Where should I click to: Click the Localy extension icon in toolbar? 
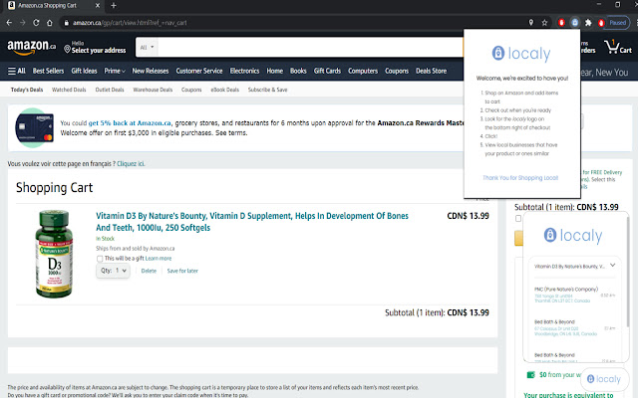pos(574,23)
